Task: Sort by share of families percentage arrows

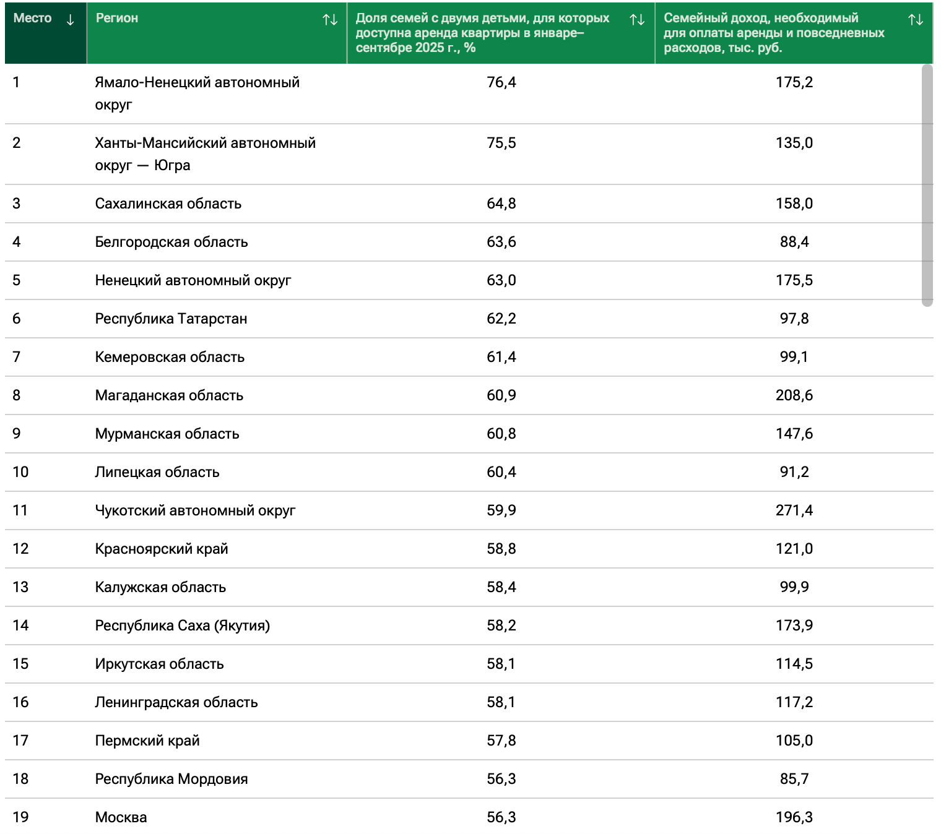Action: [x=637, y=20]
